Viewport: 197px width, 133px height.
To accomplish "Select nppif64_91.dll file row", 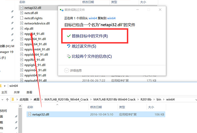I will [x=34, y=60].
